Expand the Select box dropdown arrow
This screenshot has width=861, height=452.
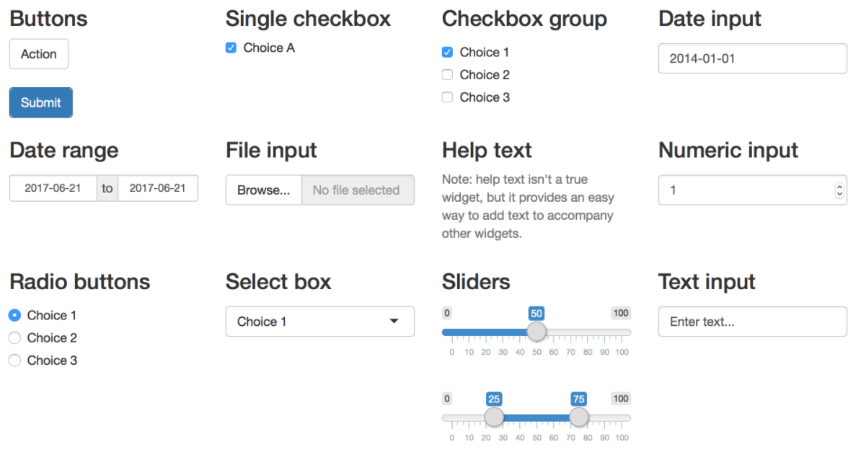coord(394,322)
